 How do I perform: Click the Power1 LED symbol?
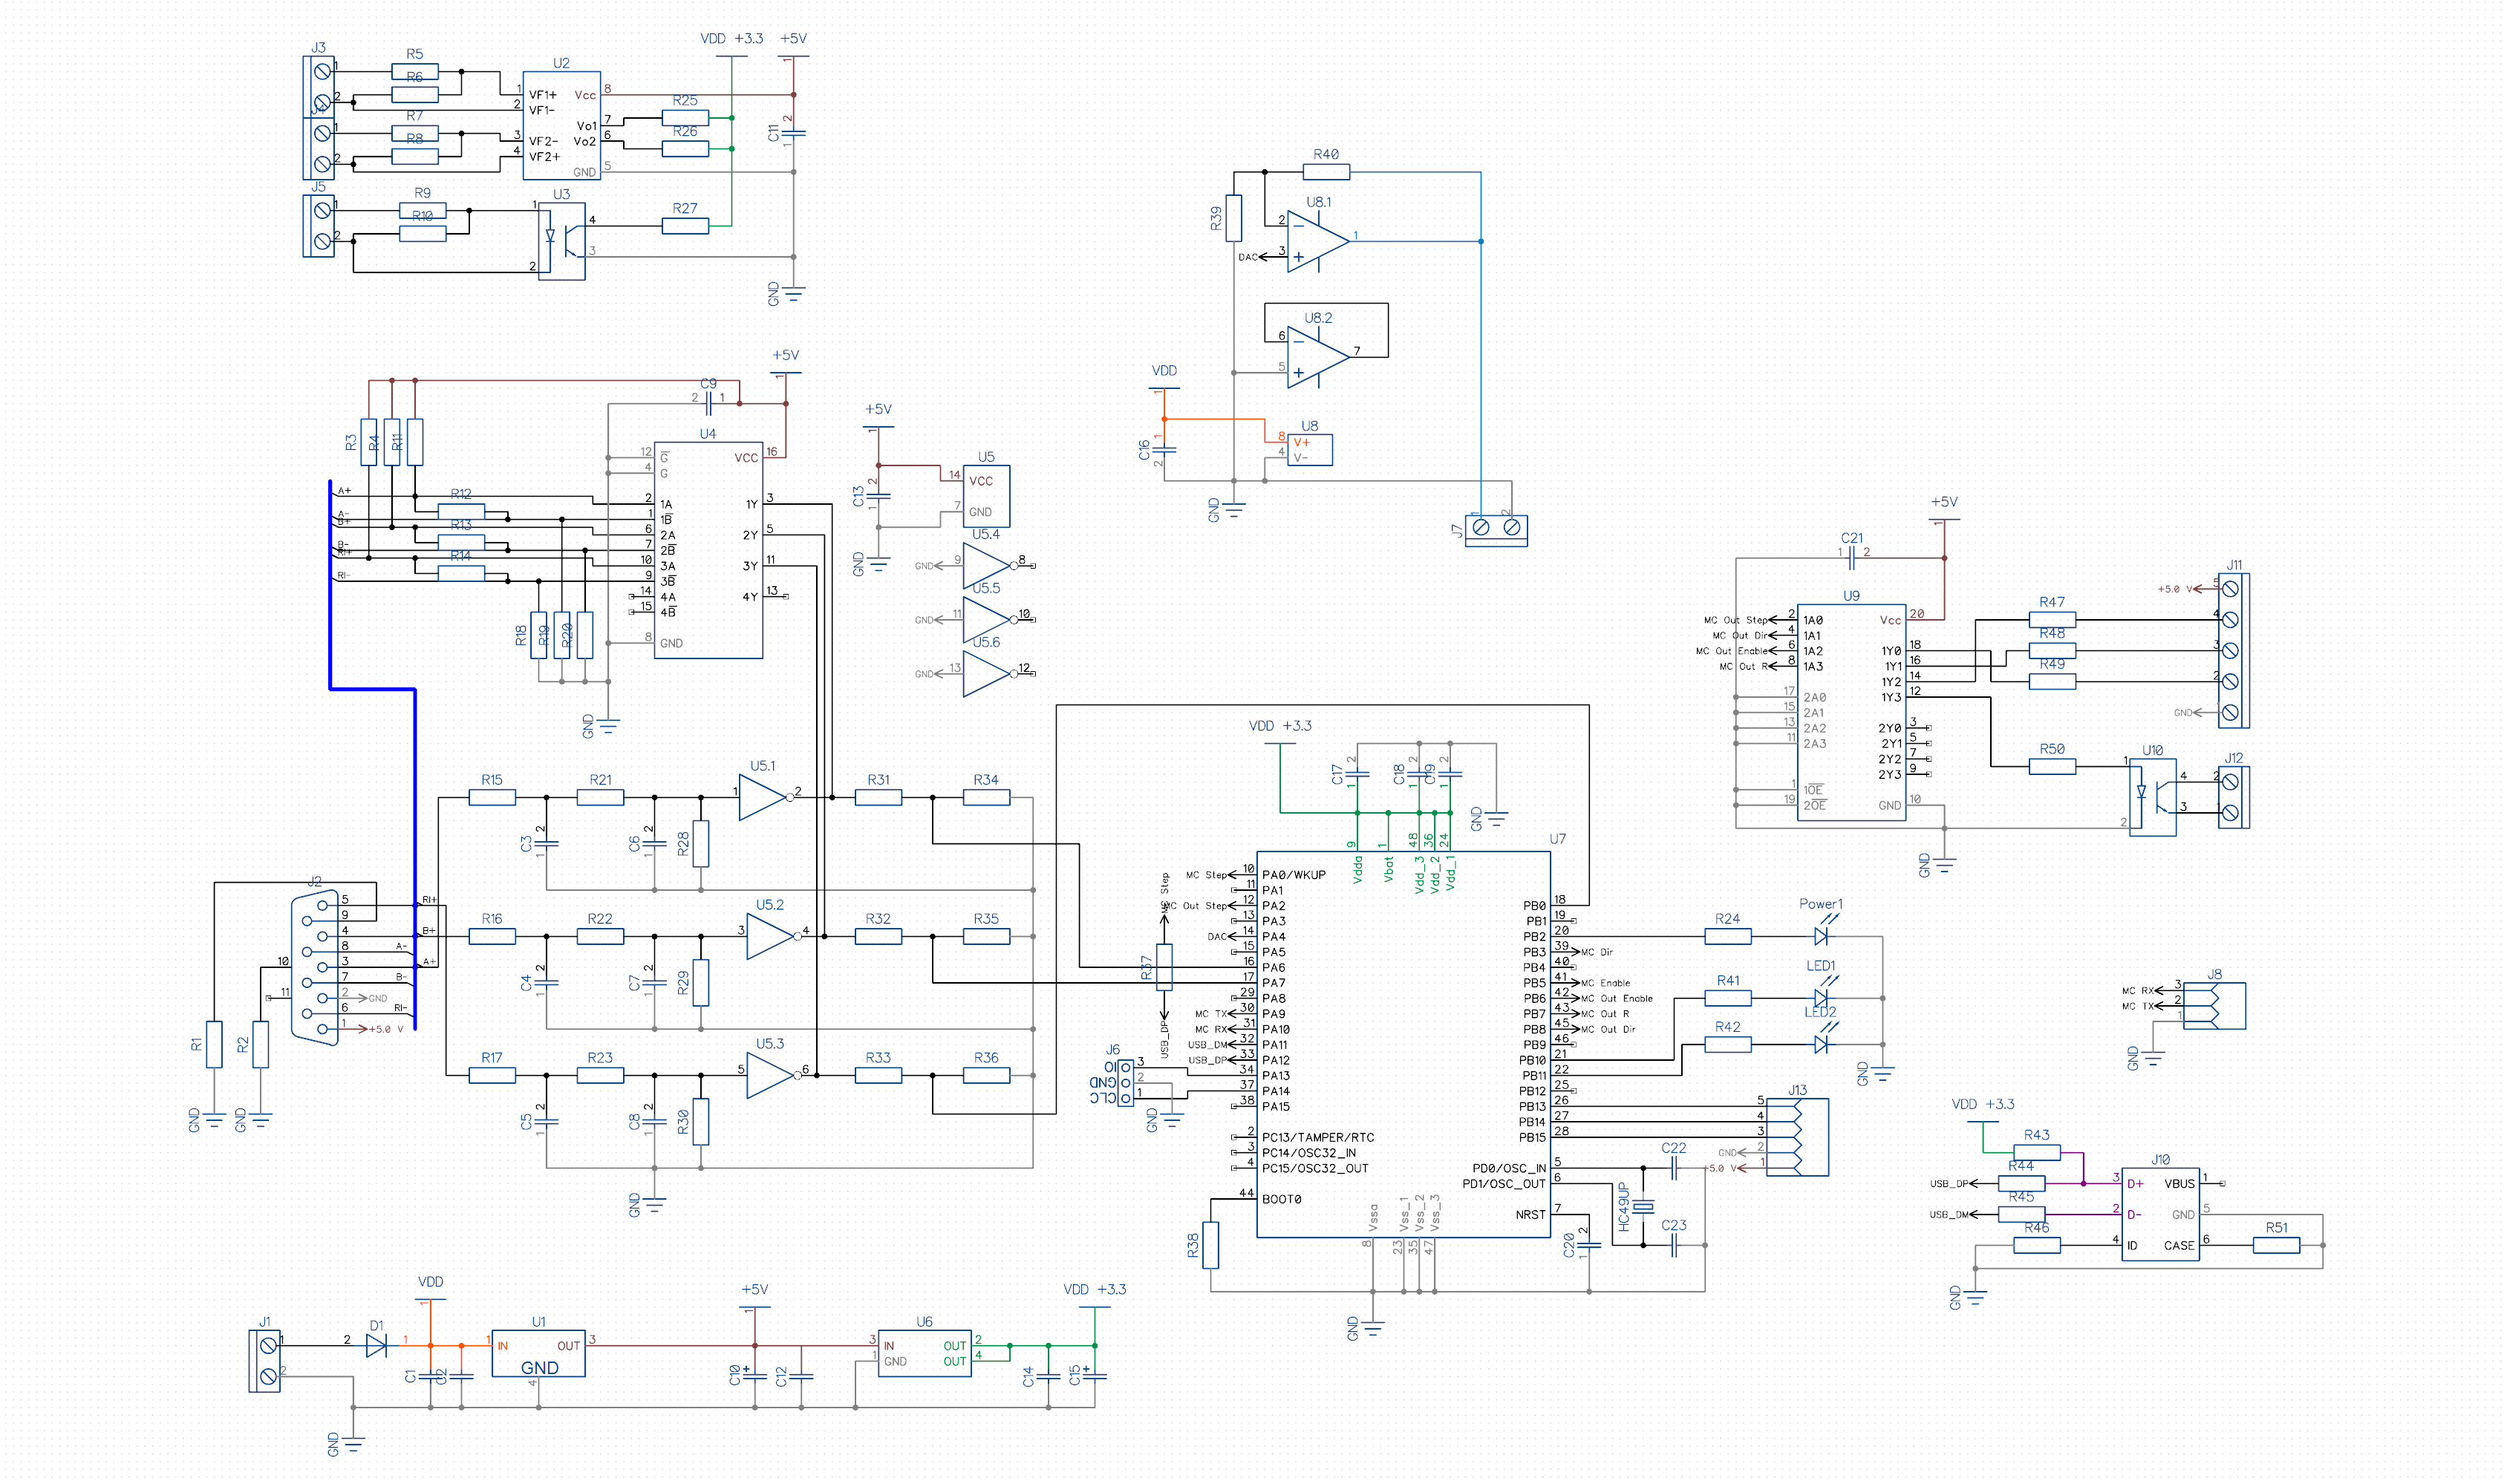[1820, 937]
